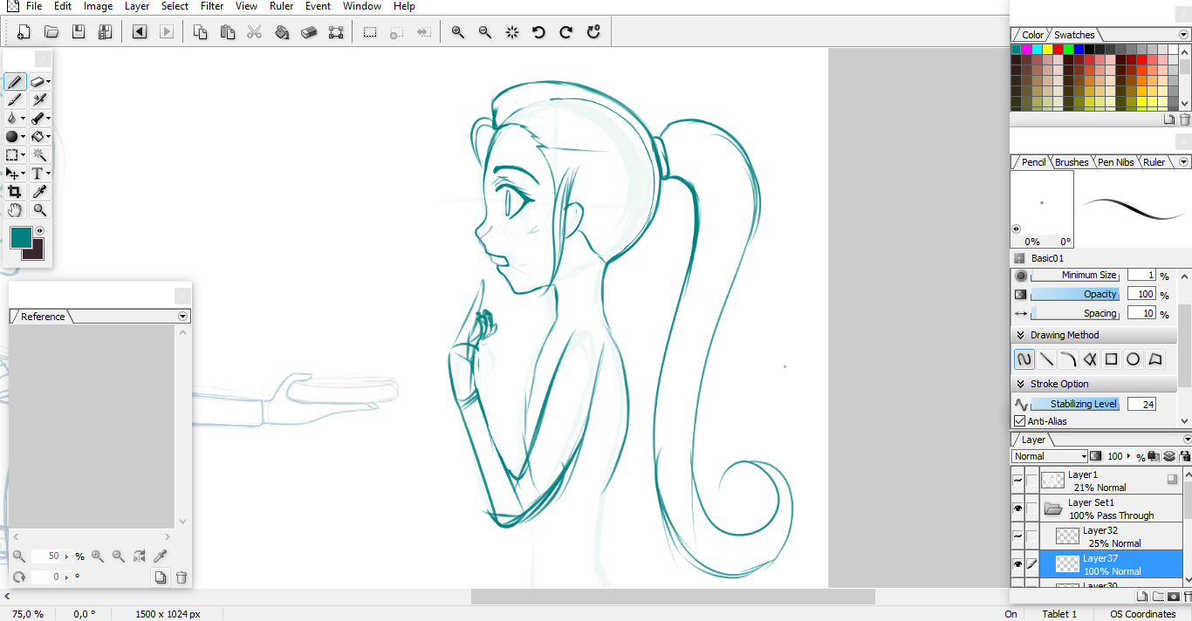
Task: Select the Crop tool
Action: click(14, 192)
